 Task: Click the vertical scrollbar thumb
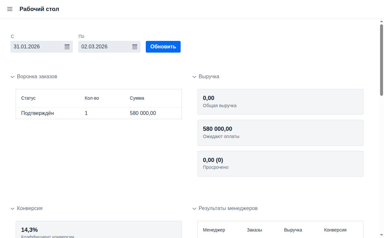381,60
